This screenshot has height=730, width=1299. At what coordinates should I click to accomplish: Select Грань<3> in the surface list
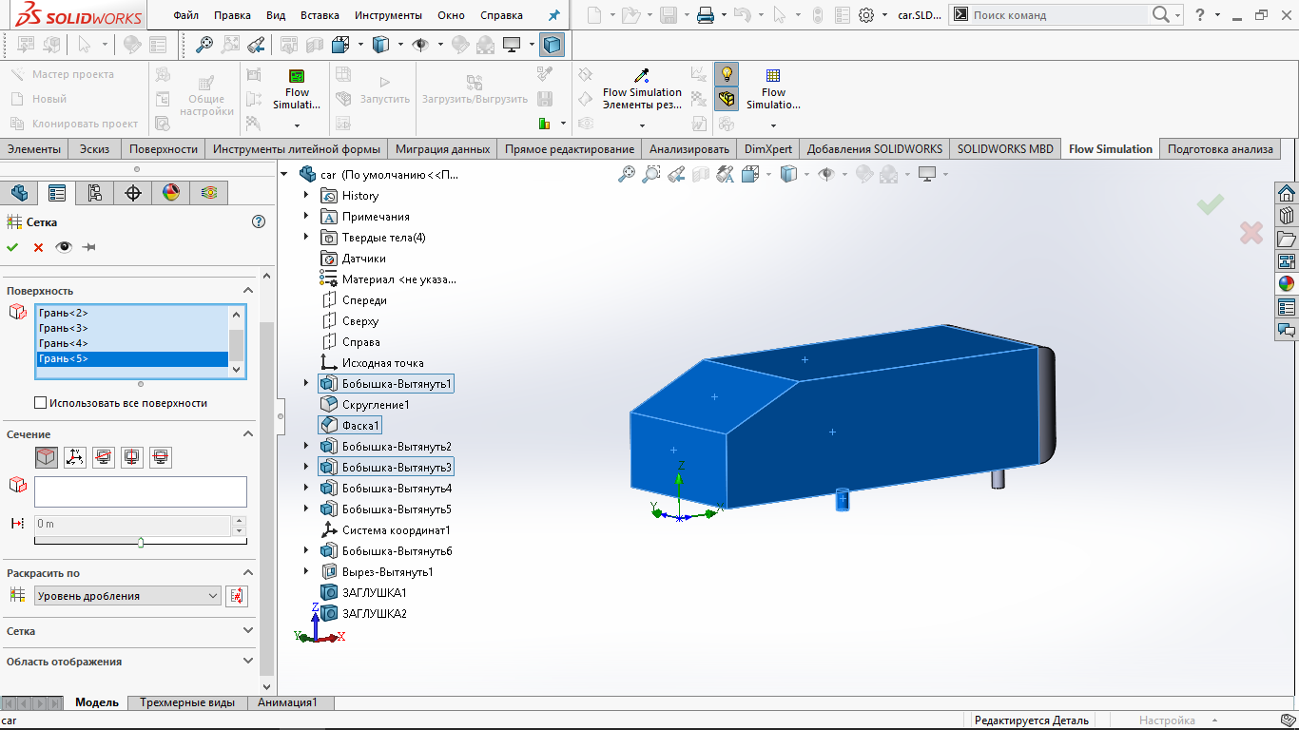tap(132, 328)
